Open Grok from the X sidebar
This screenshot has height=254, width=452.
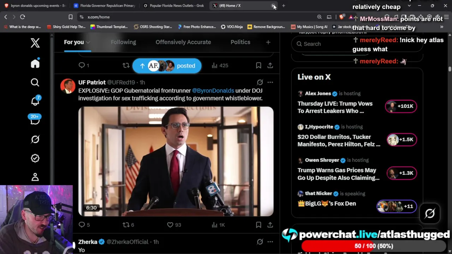(x=35, y=139)
